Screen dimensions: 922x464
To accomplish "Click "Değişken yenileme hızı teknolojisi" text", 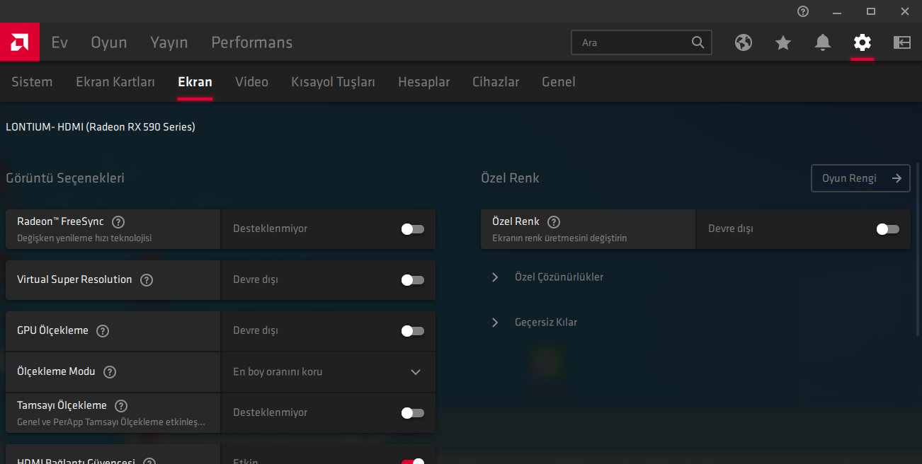I will coord(84,238).
